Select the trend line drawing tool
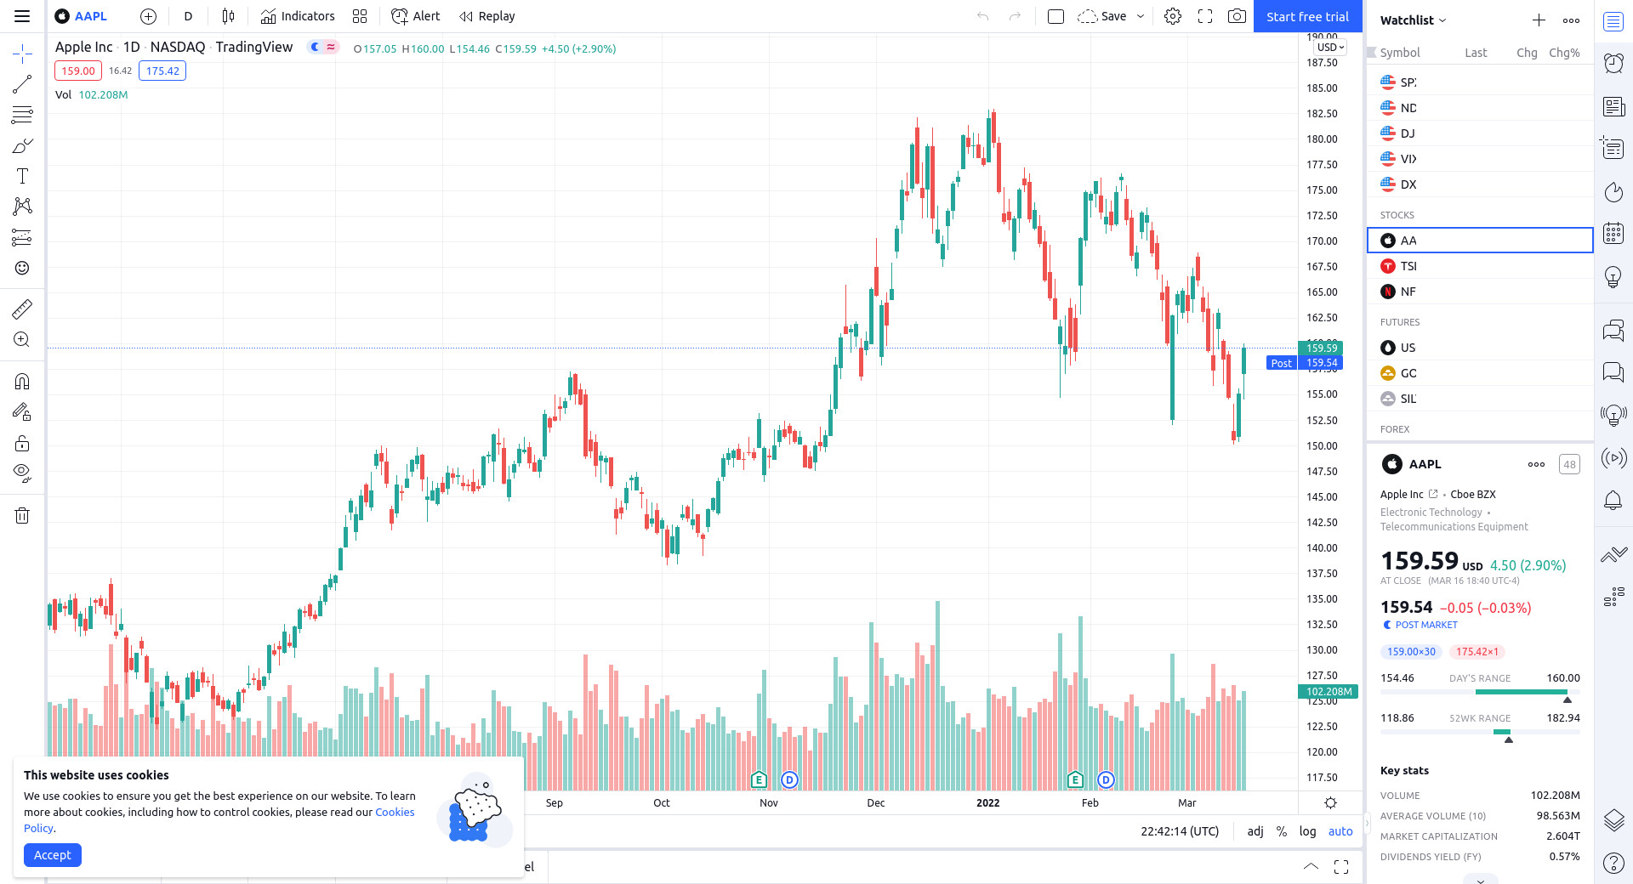Viewport: 1633px width, 884px height. [22, 83]
